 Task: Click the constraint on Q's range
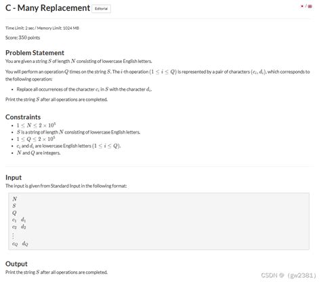click(x=36, y=139)
